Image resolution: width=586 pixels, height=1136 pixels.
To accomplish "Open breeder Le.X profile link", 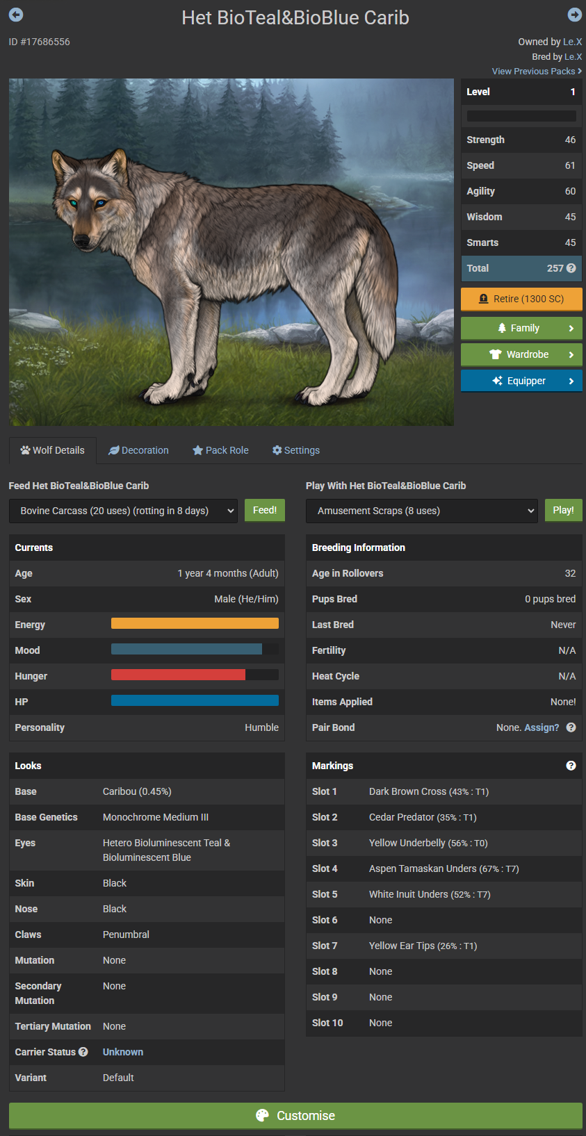I will (x=573, y=56).
